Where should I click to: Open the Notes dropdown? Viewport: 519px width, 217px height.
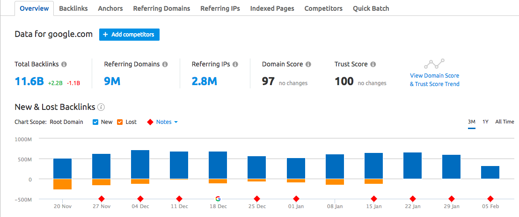click(x=167, y=122)
